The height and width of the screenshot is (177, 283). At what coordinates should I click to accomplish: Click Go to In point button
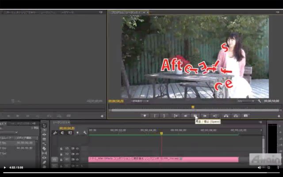pos(176,116)
